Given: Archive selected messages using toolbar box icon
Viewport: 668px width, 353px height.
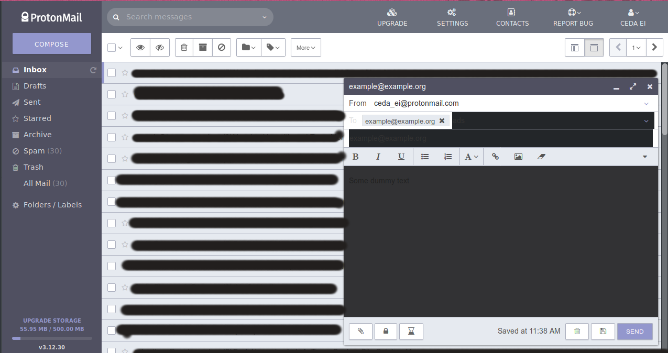Looking at the screenshot, I should click(x=202, y=48).
